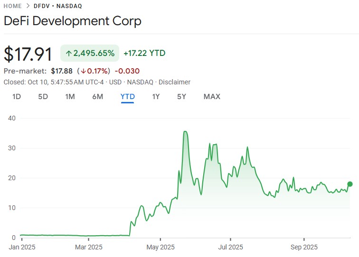Show MAX time range chart
Viewport: 359px width, 257px height.
212,97
